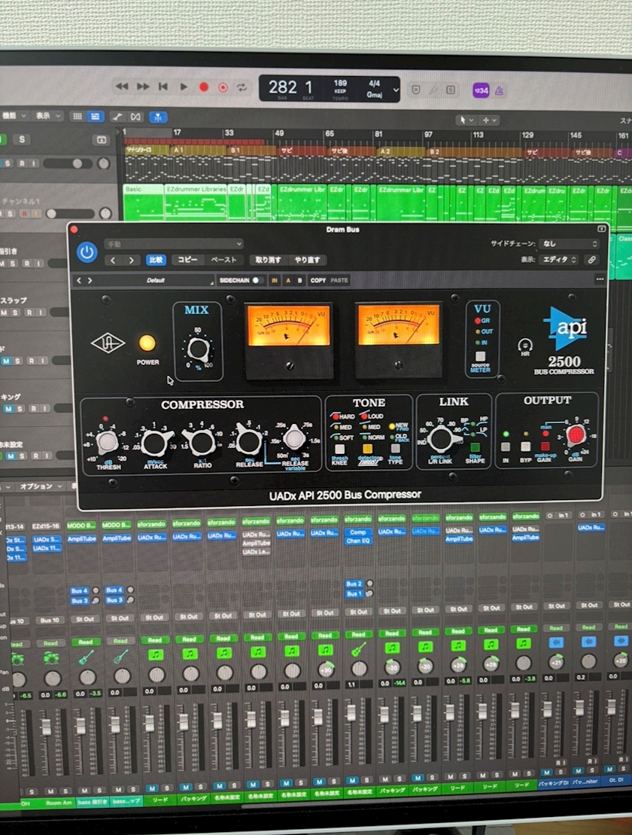The image size is (632, 835).
Task: Click the 比較 compare button
Action: (156, 260)
